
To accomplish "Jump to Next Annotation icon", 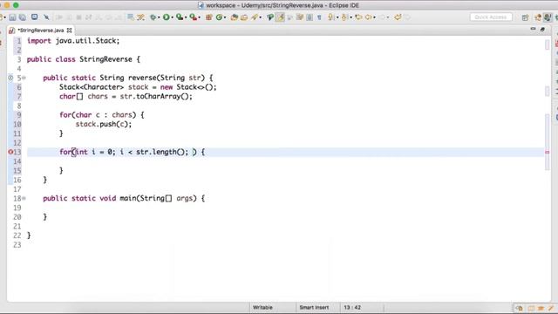I will coord(331,17).
